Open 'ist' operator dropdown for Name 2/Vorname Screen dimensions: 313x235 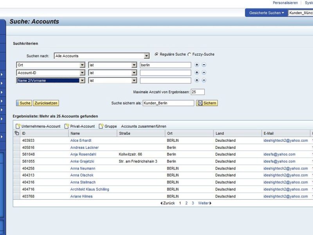coord(134,81)
